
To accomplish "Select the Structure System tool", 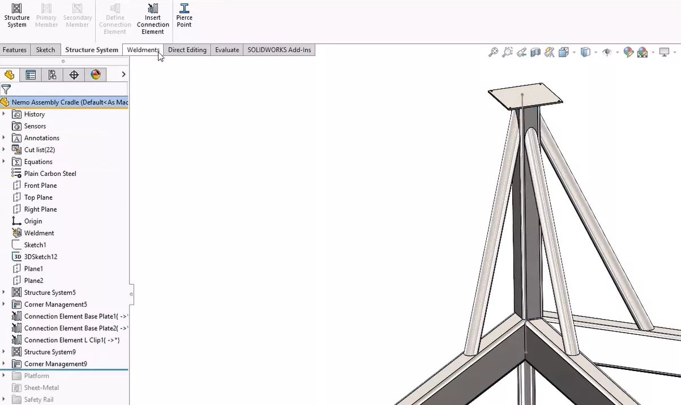I will pyautogui.click(x=16, y=15).
